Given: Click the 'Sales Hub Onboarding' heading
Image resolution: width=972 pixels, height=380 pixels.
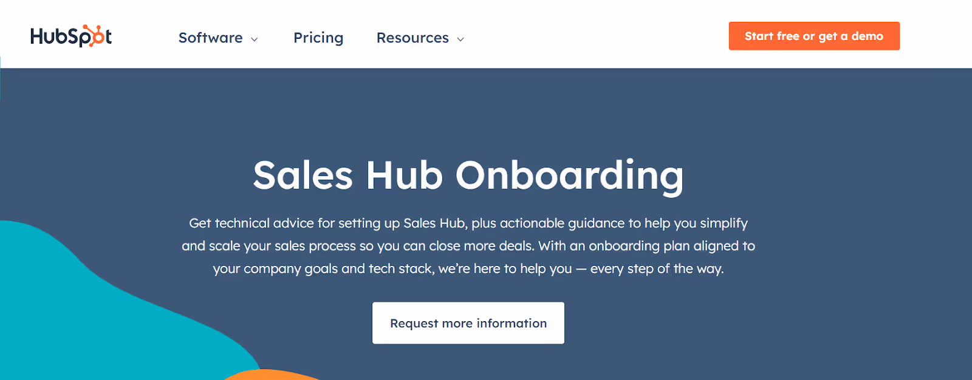Looking at the screenshot, I should coord(468,175).
